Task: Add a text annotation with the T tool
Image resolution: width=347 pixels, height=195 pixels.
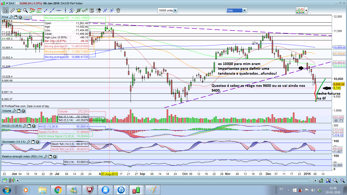Action: coord(92,10)
